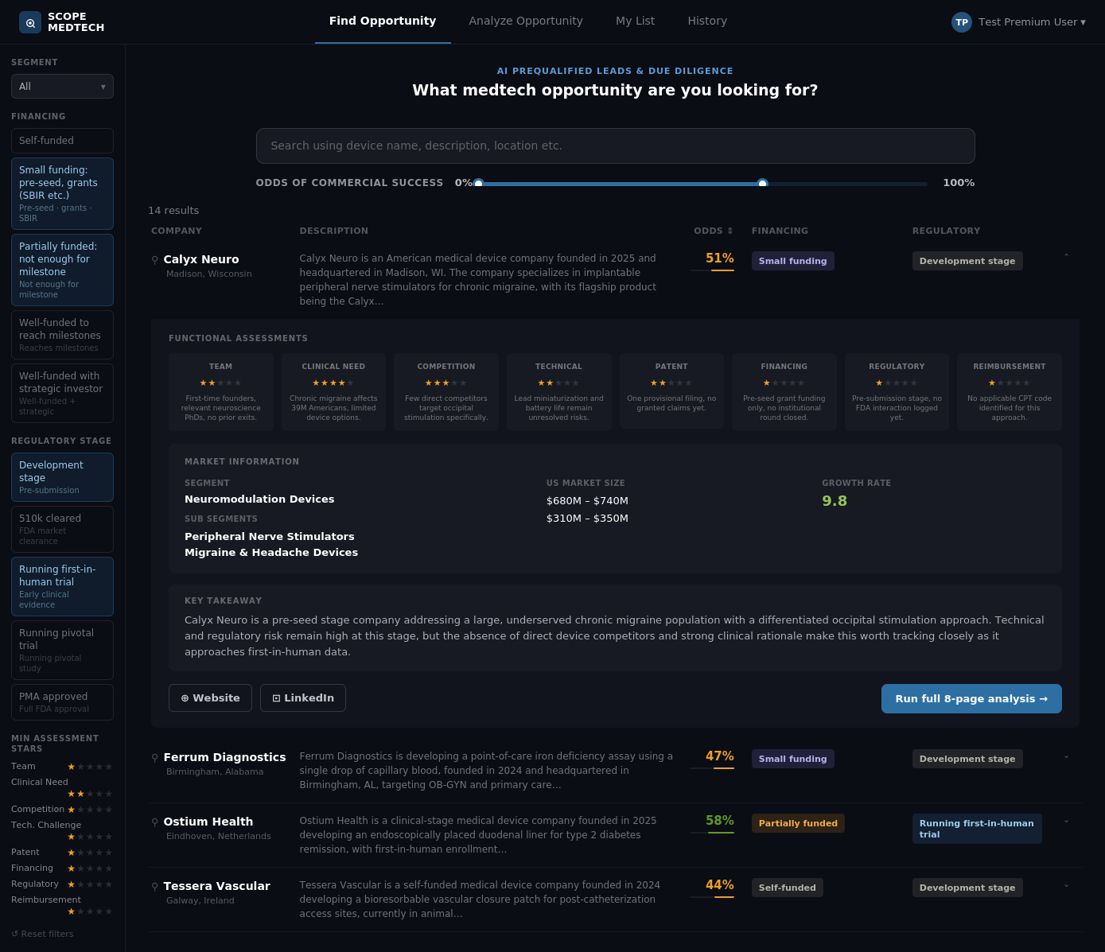
Task: Click the location pin beside Ostium Health
Action: click(x=155, y=822)
